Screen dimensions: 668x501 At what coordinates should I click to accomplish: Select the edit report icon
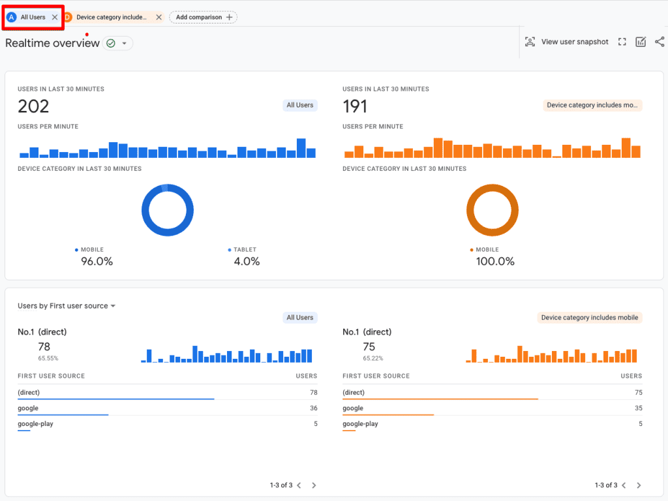click(x=641, y=41)
